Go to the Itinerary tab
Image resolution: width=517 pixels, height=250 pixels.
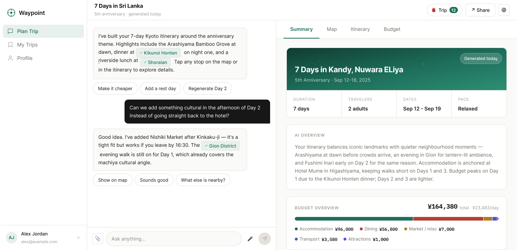[360, 29]
